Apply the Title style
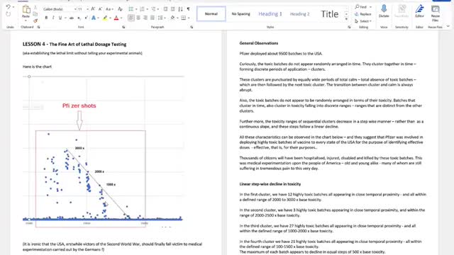The image size is (454, 255). point(329,13)
